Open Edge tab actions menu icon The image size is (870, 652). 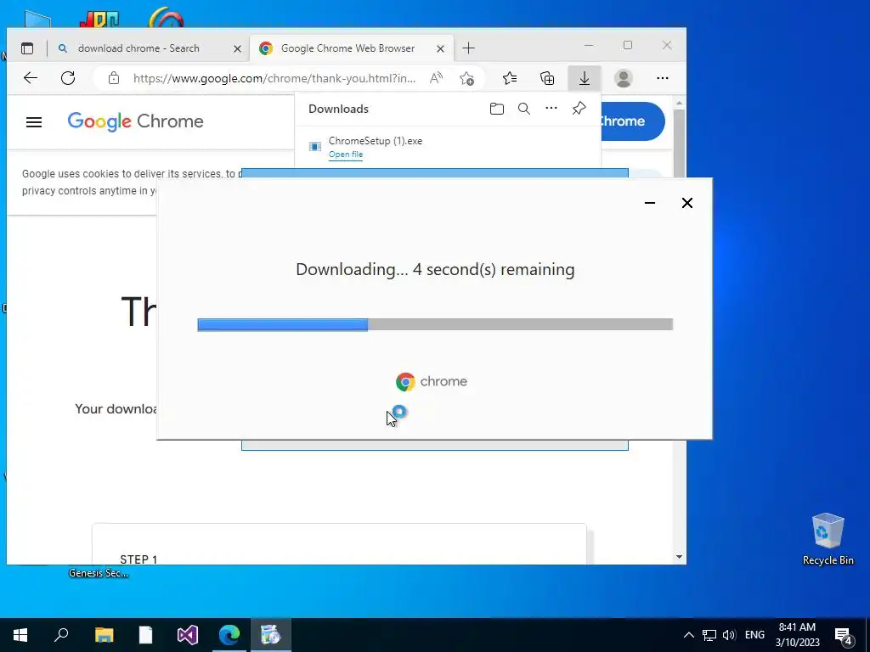[27, 48]
